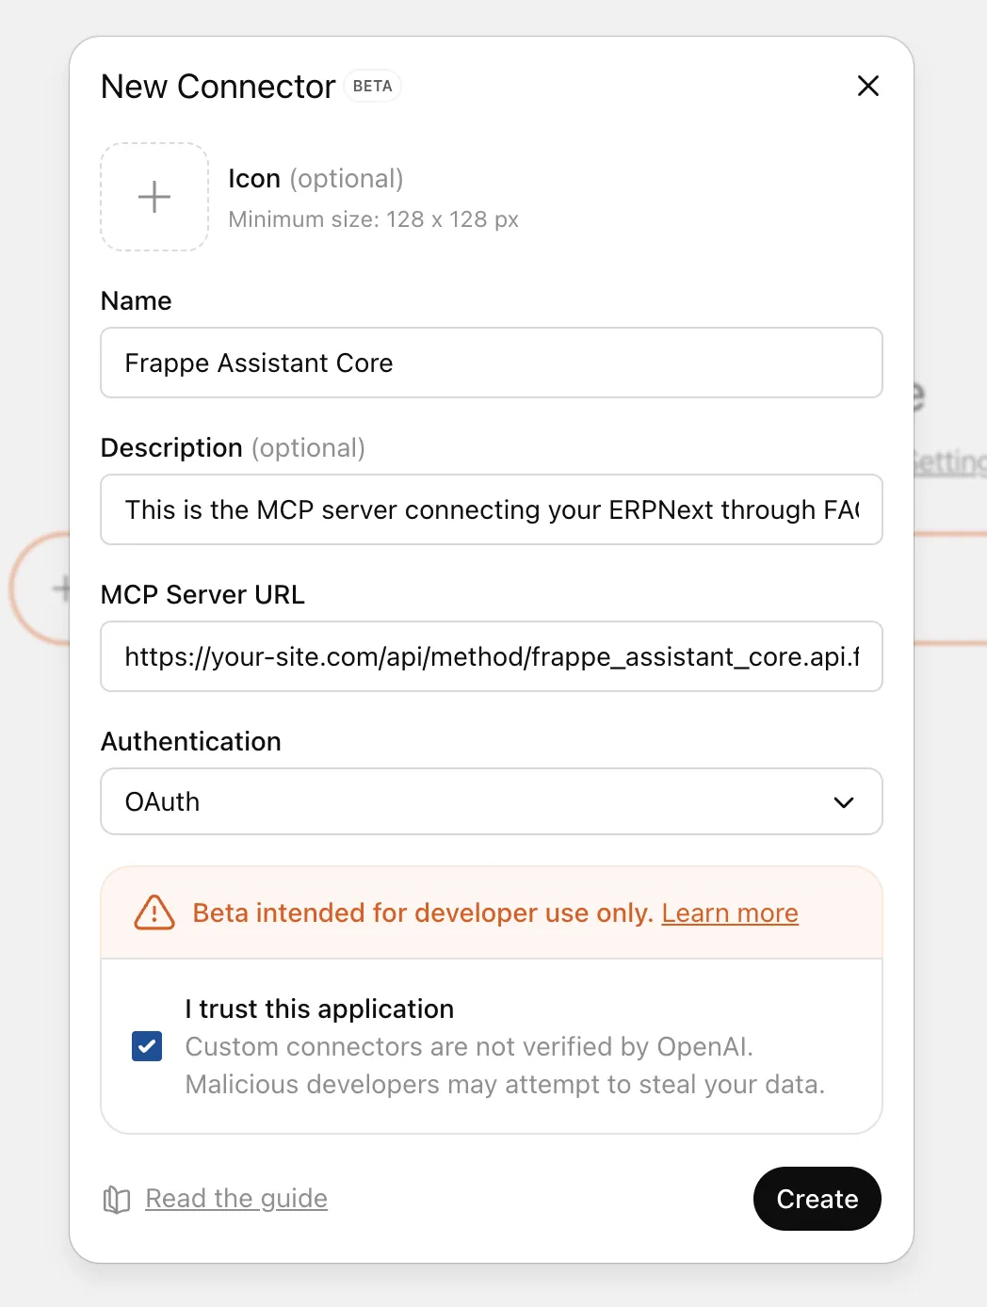Viewport: 987px width, 1307px height.
Task: Close the New Connector dialog
Action: [x=867, y=86]
